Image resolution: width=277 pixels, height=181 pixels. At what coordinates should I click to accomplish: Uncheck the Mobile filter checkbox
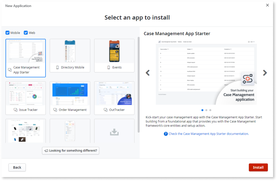coord(8,33)
